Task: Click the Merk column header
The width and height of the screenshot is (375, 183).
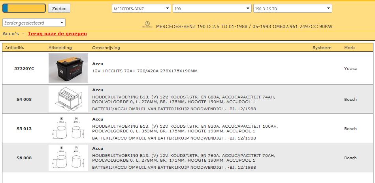Action: tap(349, 47)
